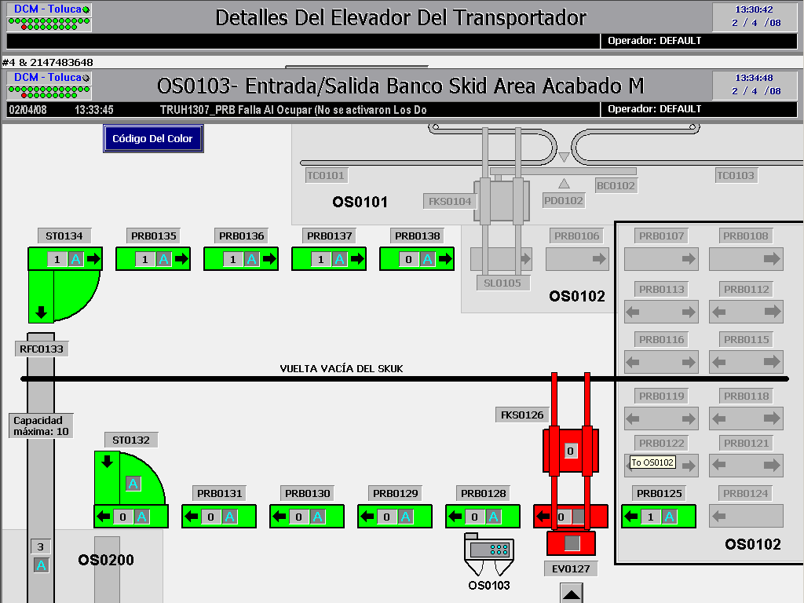Click the PRB0138 conveyor label
Image resolution: width=804 pixels, height=603 pixels.
coord(418,236)
